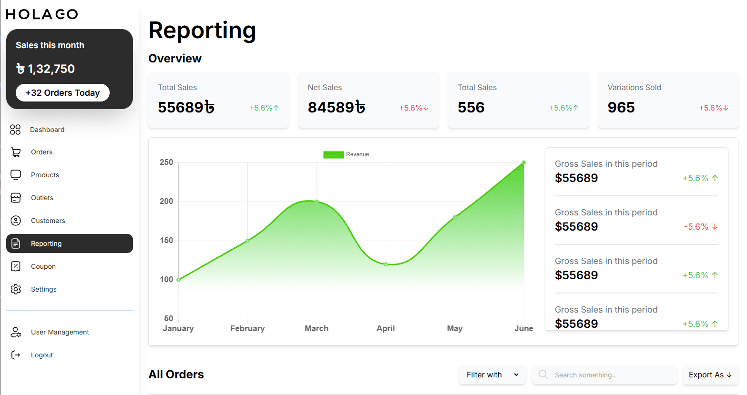Click the User Management icon
This screenshot has width=747, height=395.
tap(16, 332)
